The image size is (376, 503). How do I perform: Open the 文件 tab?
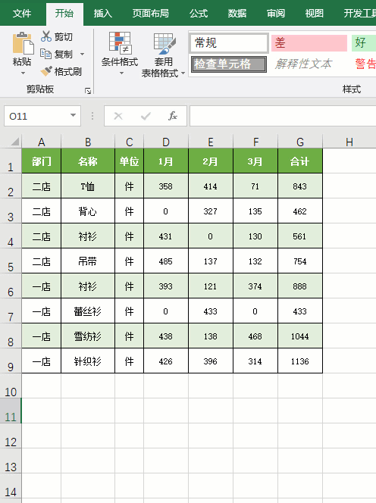pyautogui.click(x=22, y=13)
